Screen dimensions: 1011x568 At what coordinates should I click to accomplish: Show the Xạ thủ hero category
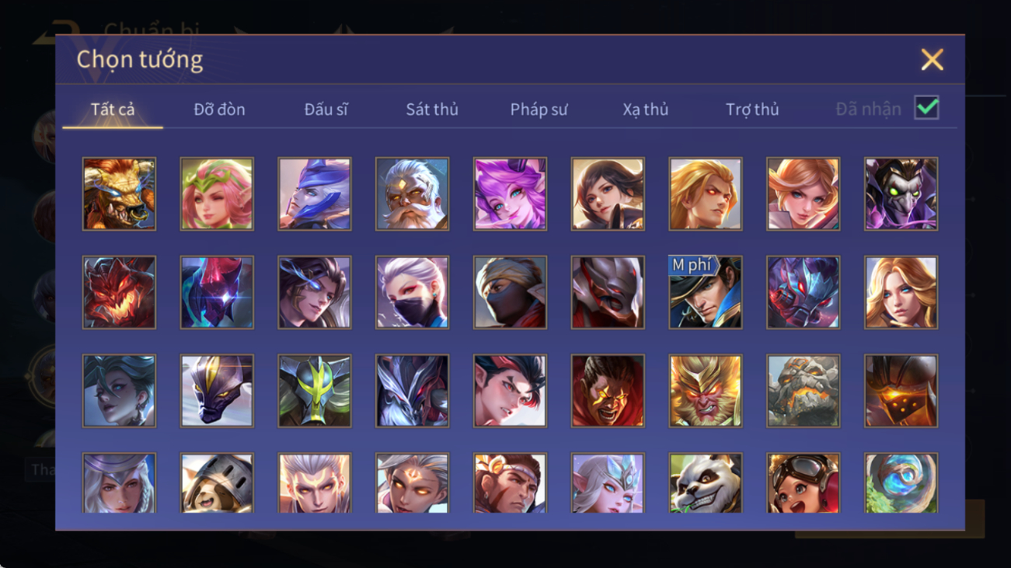click(645, 110)
